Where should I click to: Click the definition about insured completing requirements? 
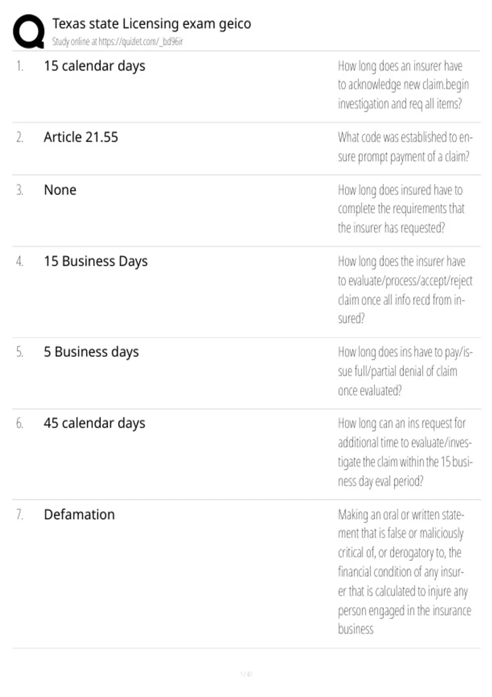[x=401, y=209]
